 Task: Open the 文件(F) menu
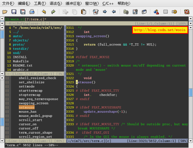[8, 4]
